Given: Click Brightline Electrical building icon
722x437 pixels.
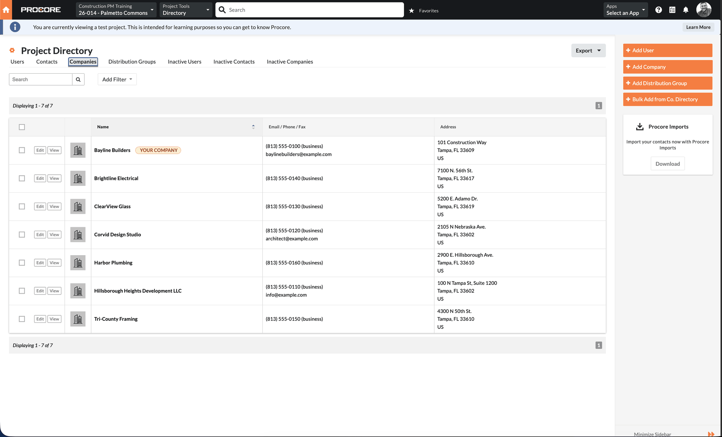Looking at the screenshot, I should pyautogui.click(x=78, y=178).
